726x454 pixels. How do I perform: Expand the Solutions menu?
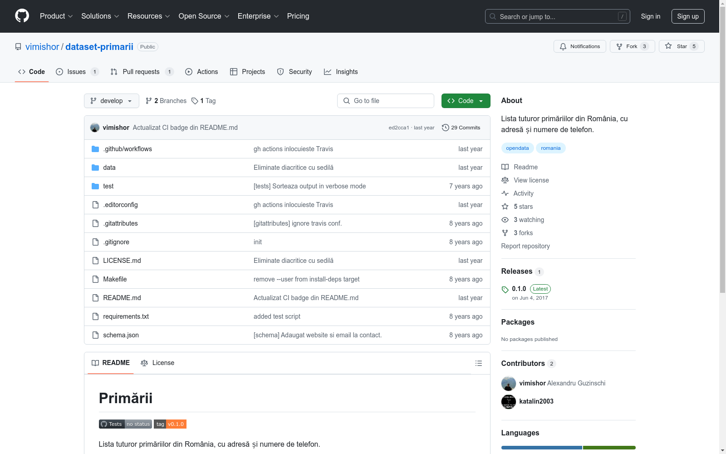point(100,16)
